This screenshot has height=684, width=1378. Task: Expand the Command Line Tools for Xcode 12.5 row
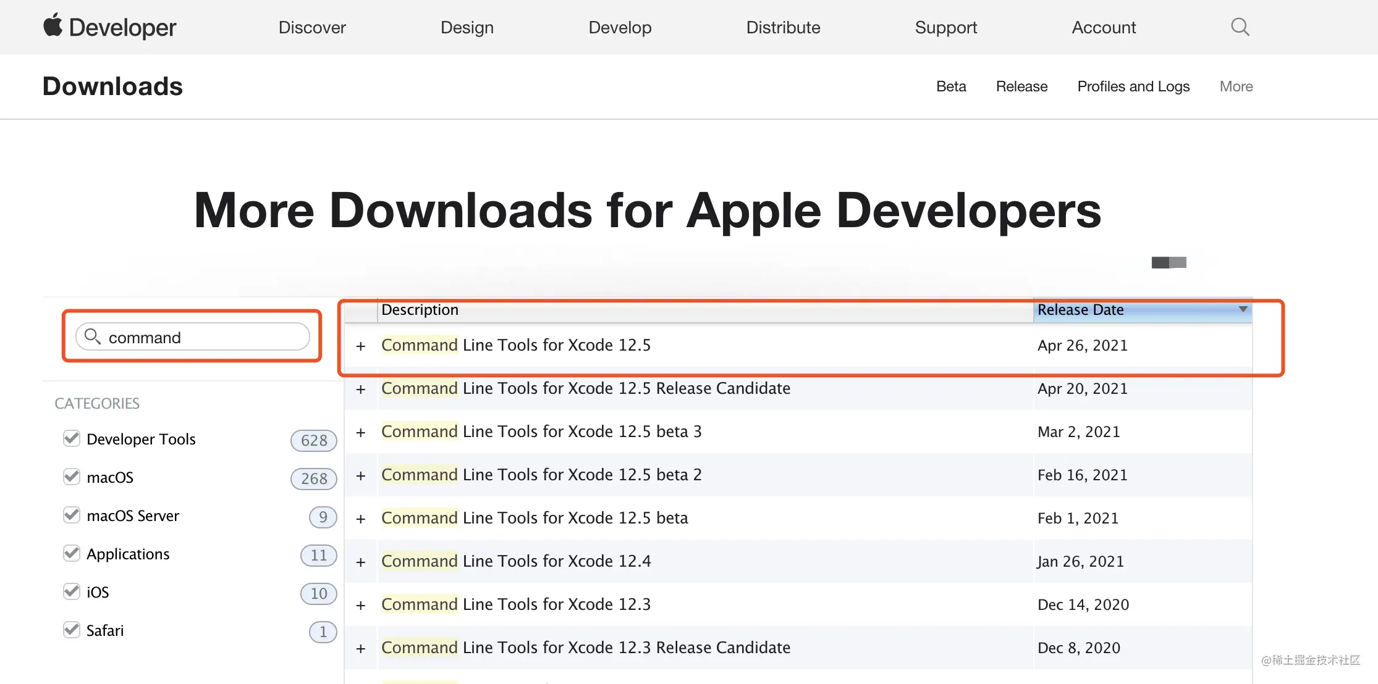tap(361, 346)
